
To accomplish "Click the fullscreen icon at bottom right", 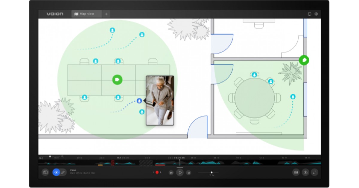I will click(314, 172).
